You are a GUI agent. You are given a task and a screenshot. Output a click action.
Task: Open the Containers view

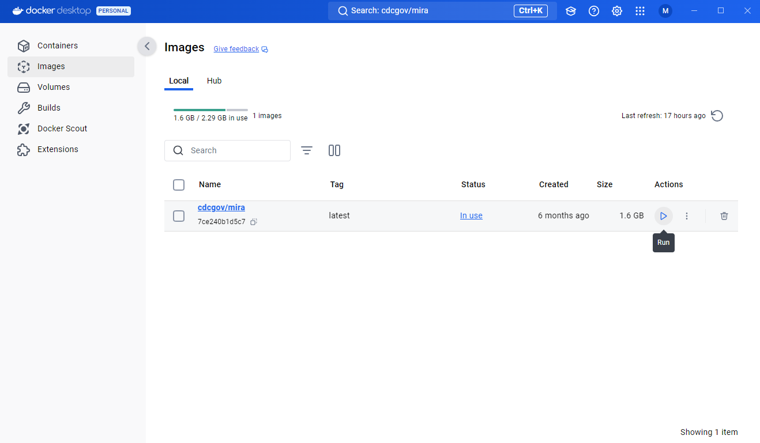coord(71,46)
